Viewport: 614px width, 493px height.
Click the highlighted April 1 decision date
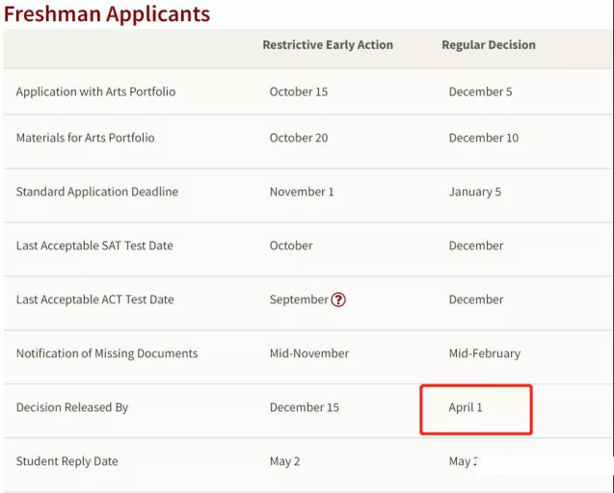coord(466,407)
